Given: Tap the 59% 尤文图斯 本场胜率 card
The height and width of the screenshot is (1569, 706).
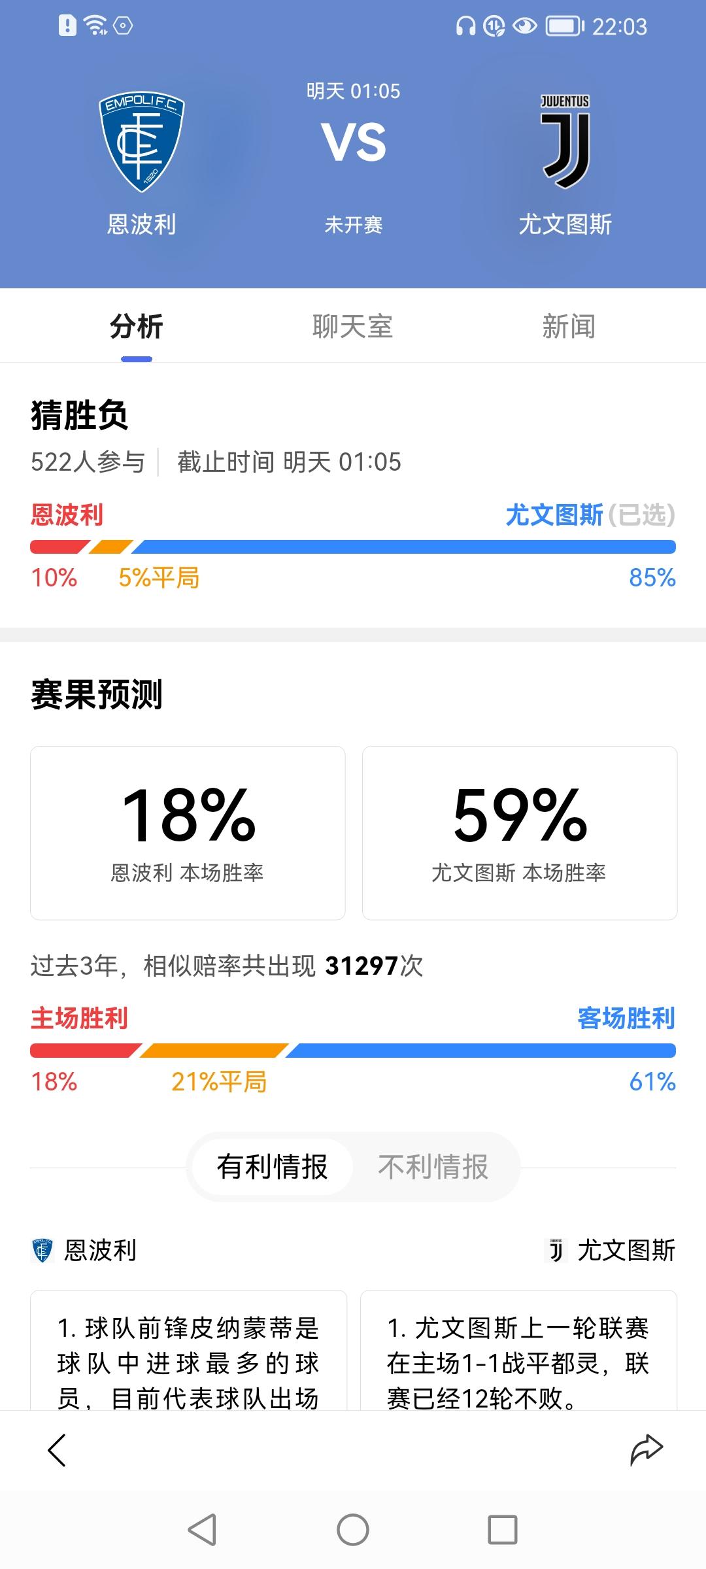Looking at the screenshot, I should 520,833.
